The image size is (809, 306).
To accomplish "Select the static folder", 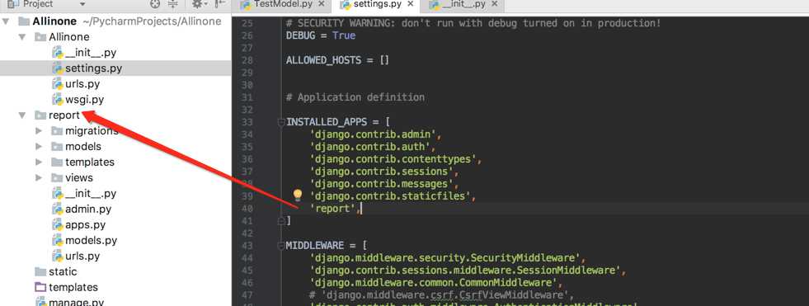I will click(63, 271).
